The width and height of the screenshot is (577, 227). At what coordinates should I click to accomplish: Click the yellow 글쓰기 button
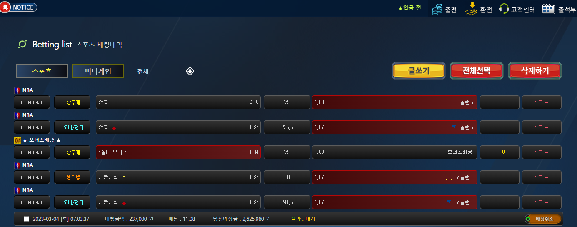tap(419, 71)
